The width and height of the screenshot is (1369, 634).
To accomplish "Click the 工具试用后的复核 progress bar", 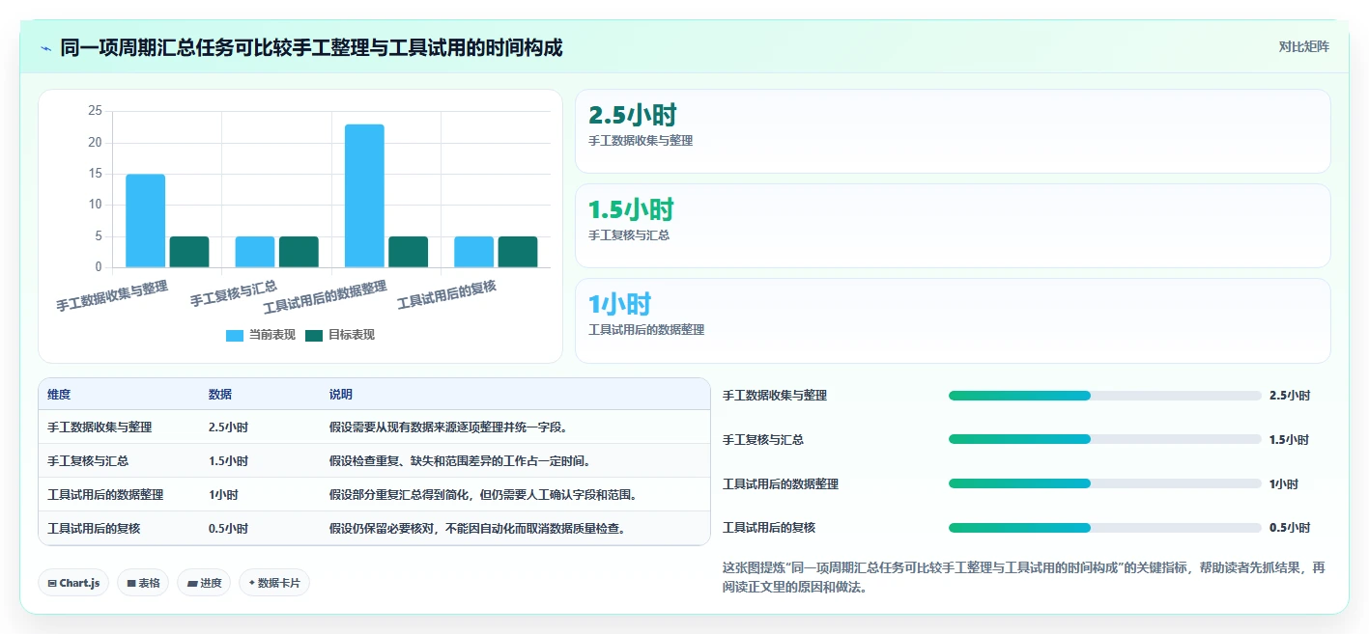I will (1105, 528).
